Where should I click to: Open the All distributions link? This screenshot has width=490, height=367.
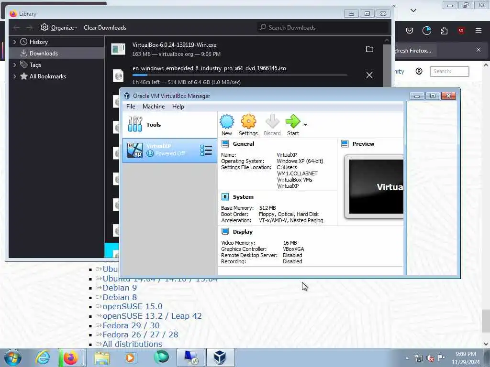click(133, 344)
